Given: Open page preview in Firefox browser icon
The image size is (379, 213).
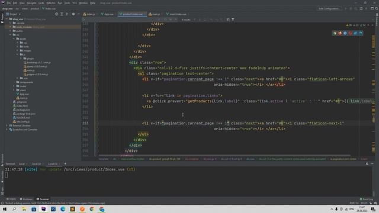Looking at the screenshot, I should (340, 33).
